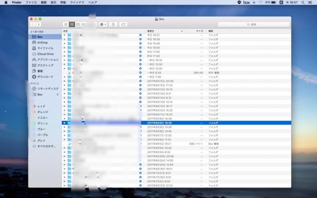The height and width of the screenshot is (198, 317).
Task: Select list view button in toolbar
Action: point(72,24)
